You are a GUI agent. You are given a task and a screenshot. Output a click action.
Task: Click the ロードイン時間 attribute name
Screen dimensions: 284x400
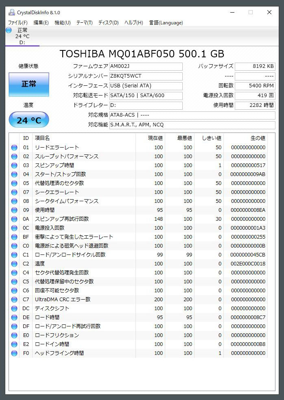point(52,344)
